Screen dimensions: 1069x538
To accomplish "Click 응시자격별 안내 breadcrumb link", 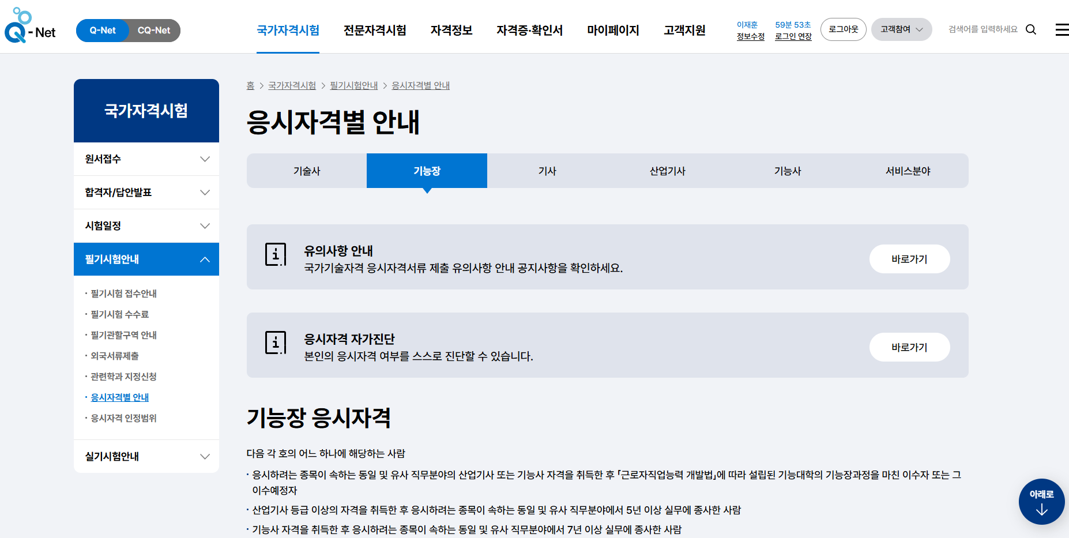I will [x=420, y=85].
